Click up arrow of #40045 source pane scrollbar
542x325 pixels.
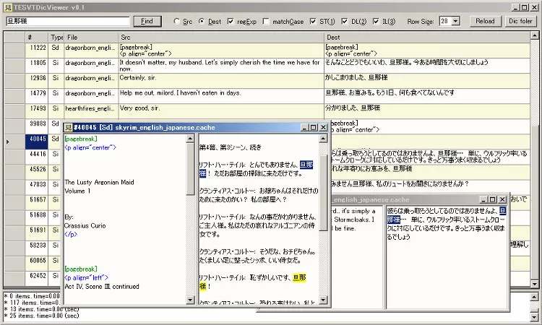click(x=190, y=139)
